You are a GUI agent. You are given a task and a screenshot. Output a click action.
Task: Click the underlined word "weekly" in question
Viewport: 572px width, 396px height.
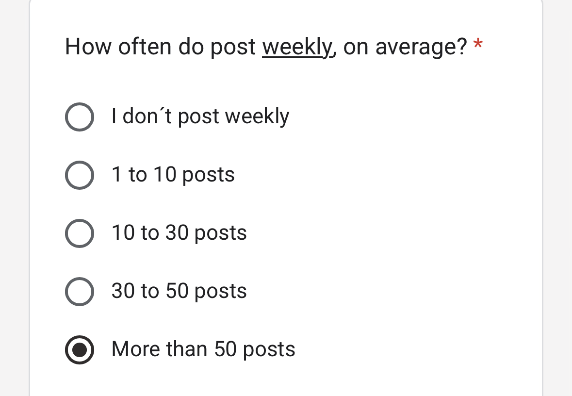coord(297,47)
